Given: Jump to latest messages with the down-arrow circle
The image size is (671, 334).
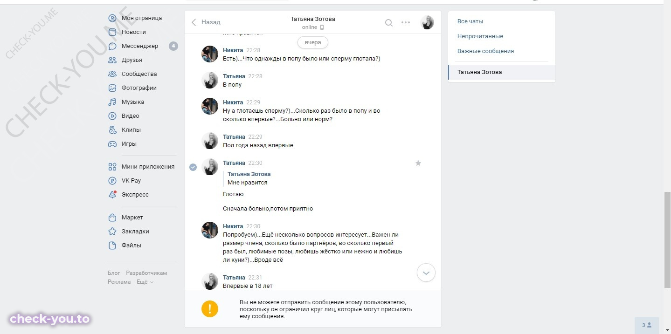Looking at the screenshot, I should (426, 273).
